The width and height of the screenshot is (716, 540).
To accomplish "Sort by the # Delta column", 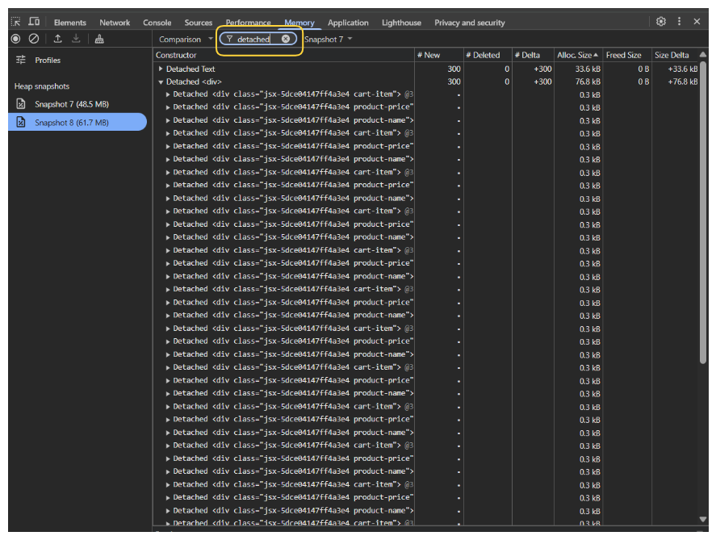I will [x=533, y=55].
